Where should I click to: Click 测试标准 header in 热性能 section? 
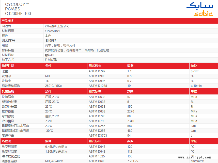pyautogui.click(x=95, y=141)
